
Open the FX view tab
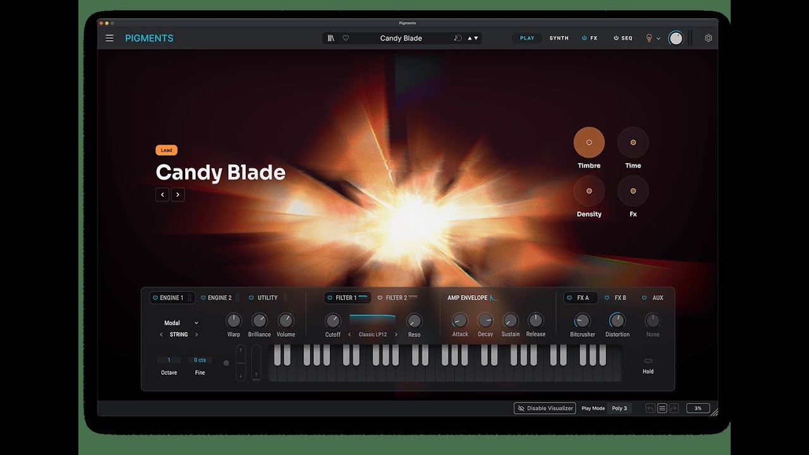(590, 38)
